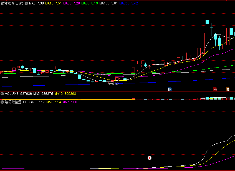The width and height of the screenshot is (235, 171).
Task: Click the 财 event marker icon
Action: point(170,89)
